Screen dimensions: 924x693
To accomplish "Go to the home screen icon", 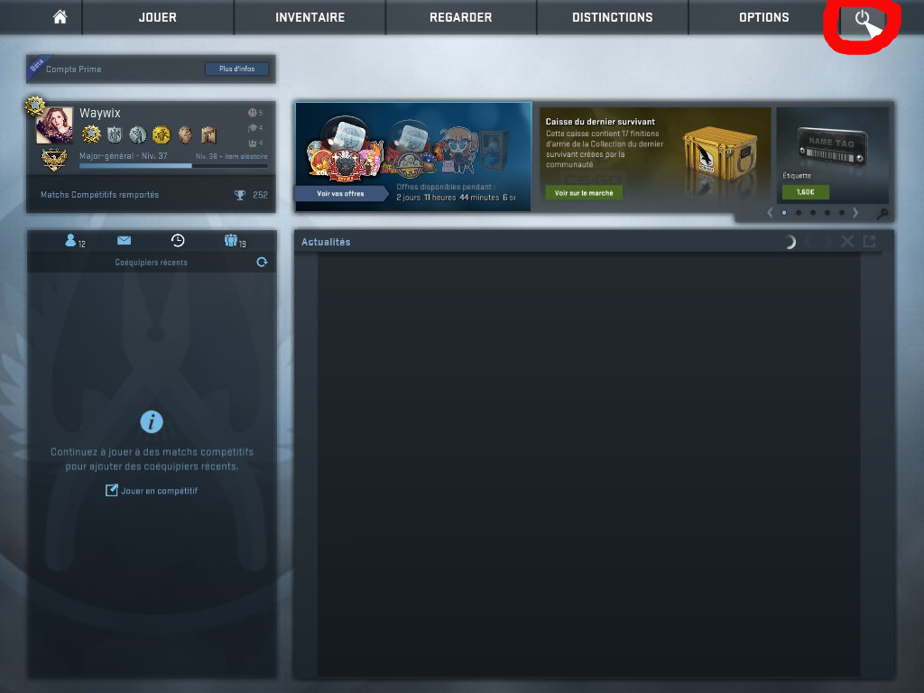I will point(60,17).
